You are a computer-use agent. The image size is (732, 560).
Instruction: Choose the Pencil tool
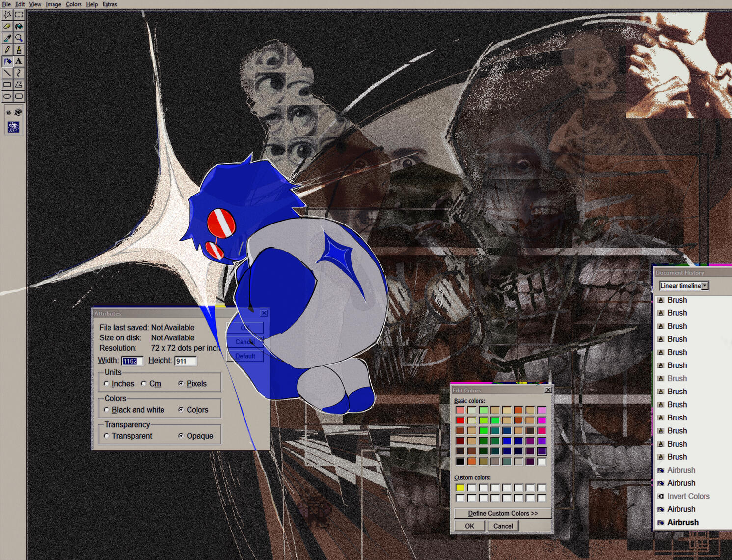tap(7, 50)
